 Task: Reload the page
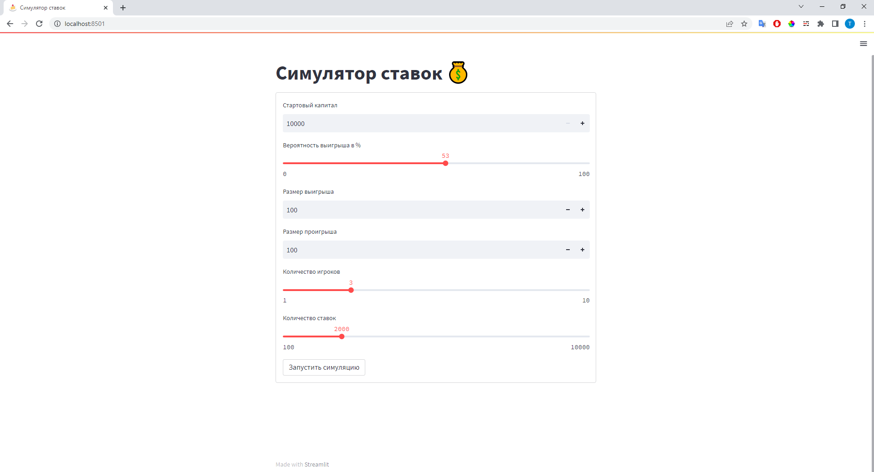point(39,24)
